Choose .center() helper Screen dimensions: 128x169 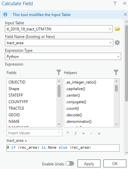[73, 95]
